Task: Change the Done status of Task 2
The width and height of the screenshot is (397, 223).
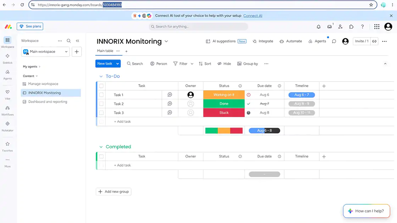Action: (x=224, y=104)
